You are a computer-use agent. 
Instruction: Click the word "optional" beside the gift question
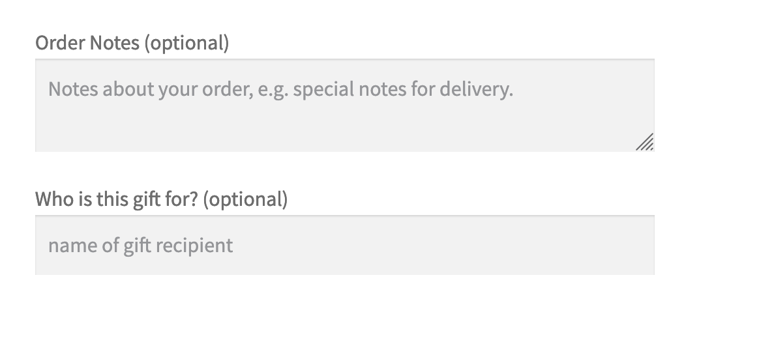coord(245,199)
